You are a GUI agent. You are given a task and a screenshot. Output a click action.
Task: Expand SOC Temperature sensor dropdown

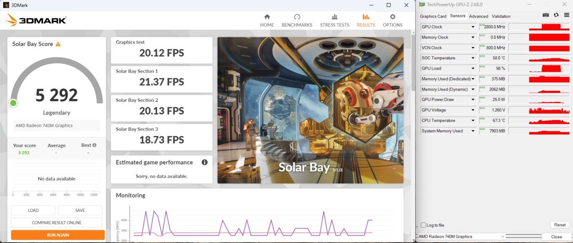click(x=473, y=58)
